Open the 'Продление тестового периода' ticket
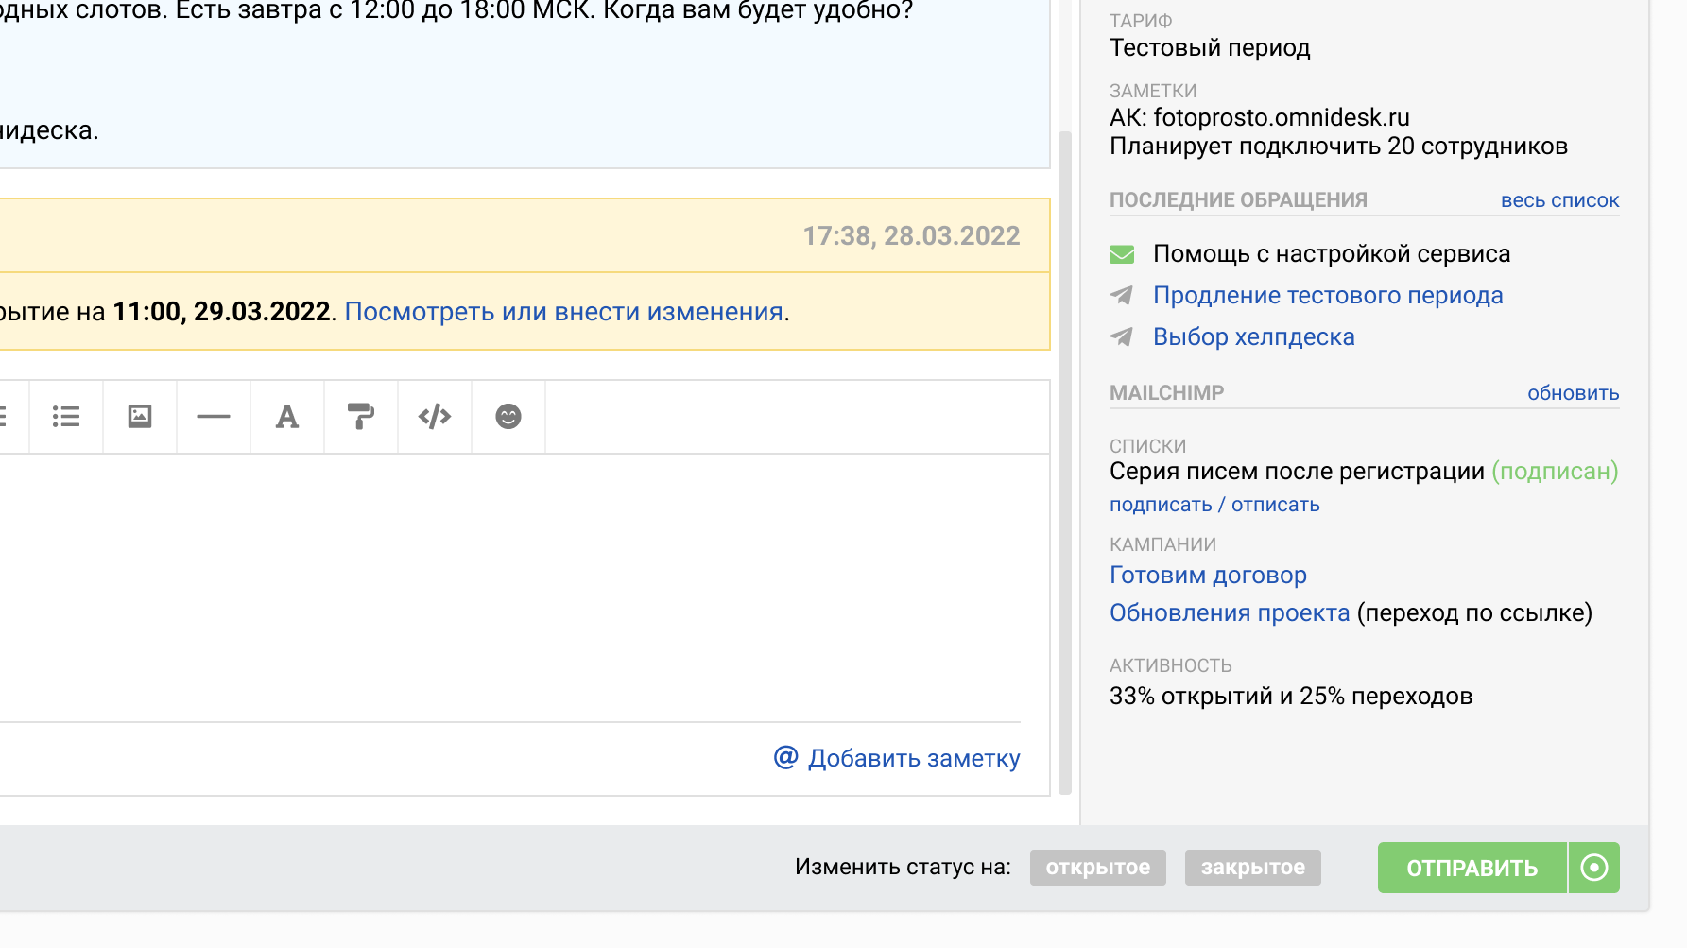The width and height of the screenshot is (1687, 948). pyautogui.click(x=1327, y=295)
